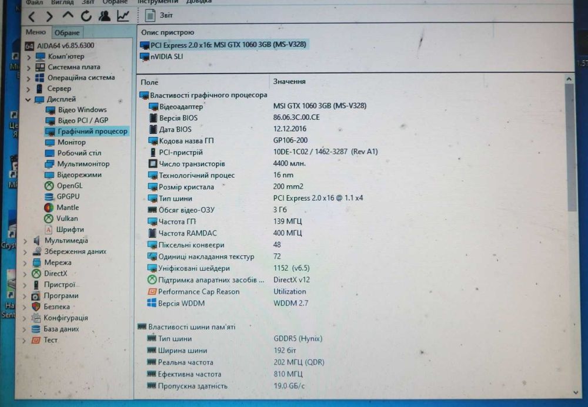Collapse the Дисплей tree node
This screenshot has width=588, height=407.
[x=28, y=100]
